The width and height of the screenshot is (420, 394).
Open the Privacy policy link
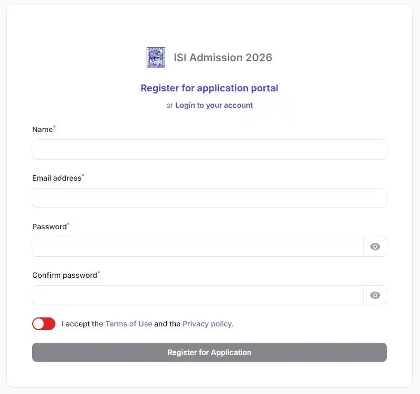(x=207, y=324)
